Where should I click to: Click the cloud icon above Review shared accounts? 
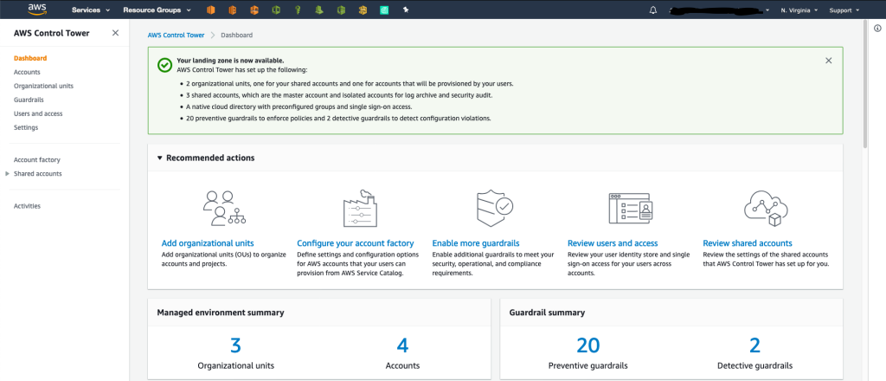pos(766,208)
